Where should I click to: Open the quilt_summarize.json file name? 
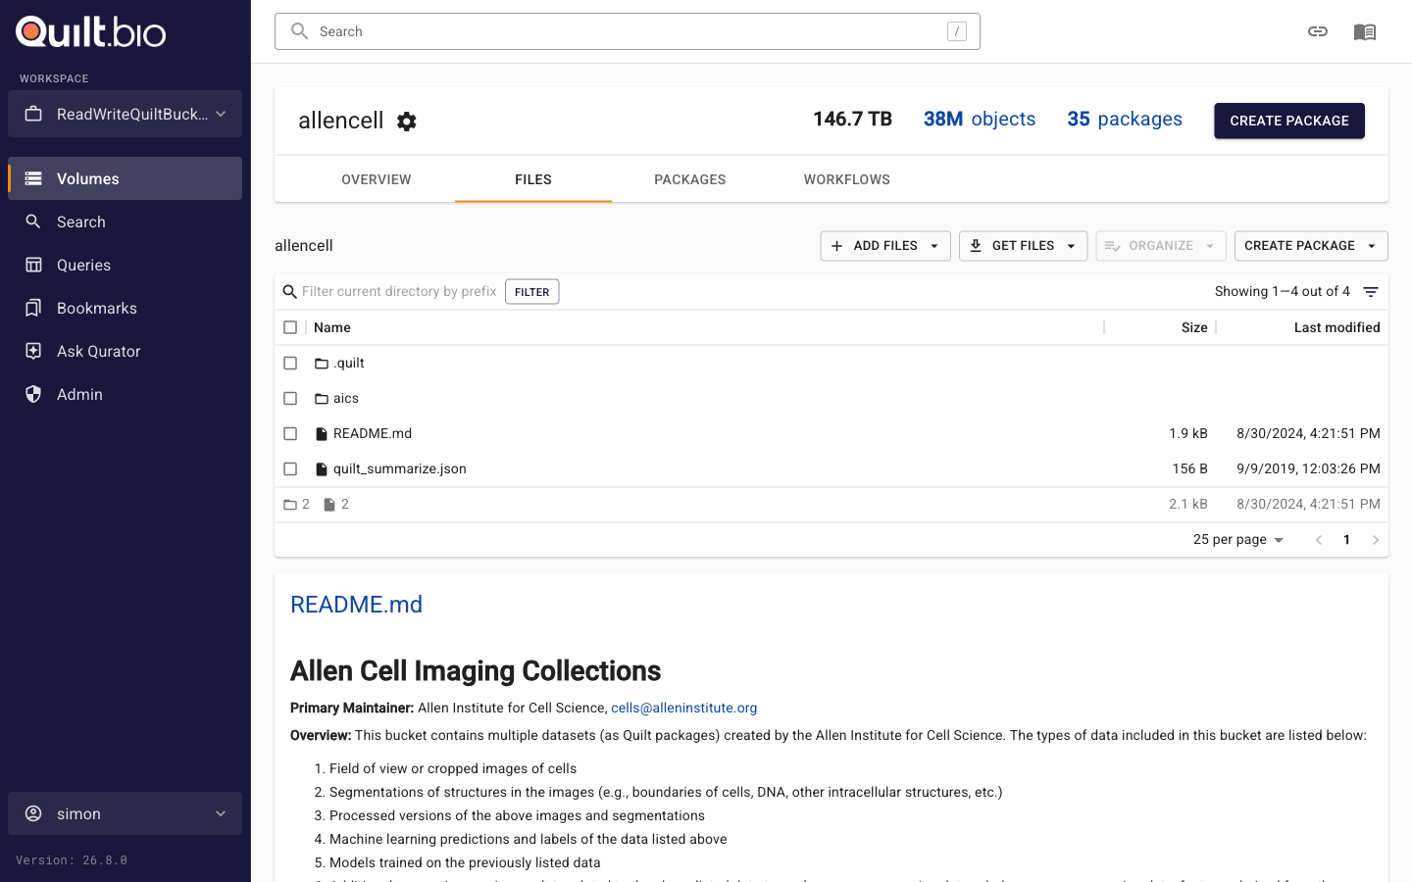click(x=400, y=468)
